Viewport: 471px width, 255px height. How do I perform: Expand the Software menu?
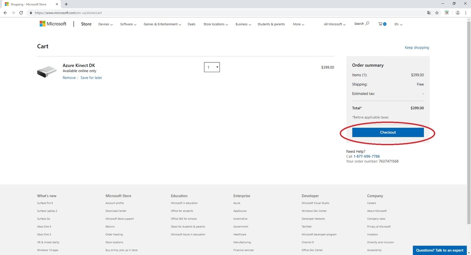(128, 24)
